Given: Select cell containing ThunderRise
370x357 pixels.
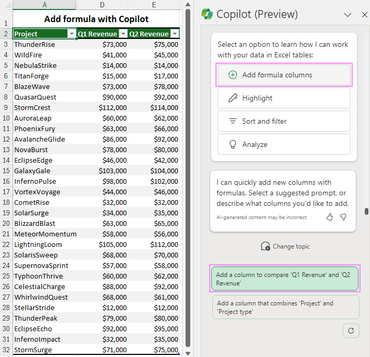Looking at the screenshot, I should pos(45,44).
